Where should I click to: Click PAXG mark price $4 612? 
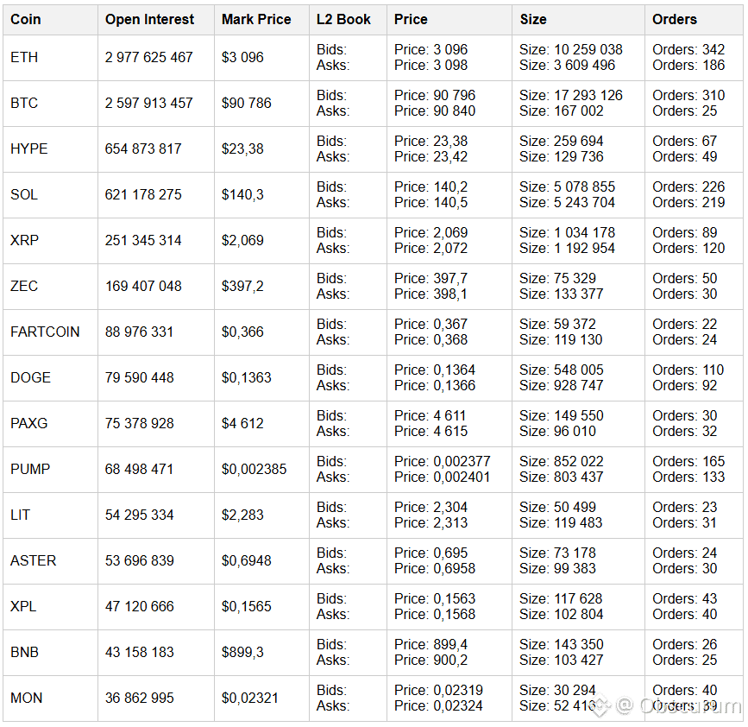click(x=241, y=423)
